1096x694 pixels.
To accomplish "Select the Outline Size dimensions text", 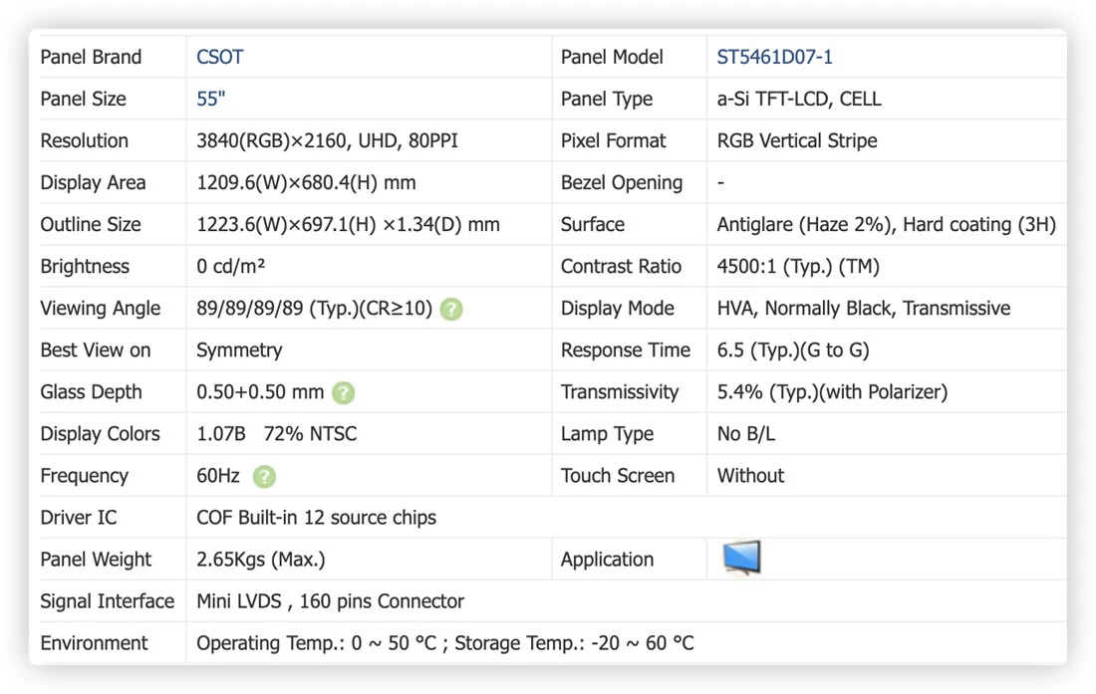I will [x=348, y=225].
